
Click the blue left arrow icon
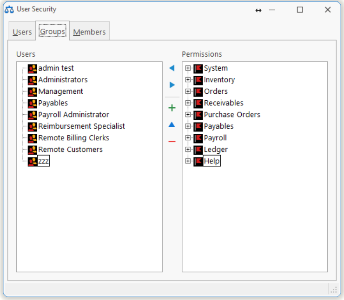172,68
